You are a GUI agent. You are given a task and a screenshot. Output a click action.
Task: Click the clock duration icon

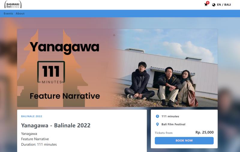pyautogui.click(x=157, y=116)
